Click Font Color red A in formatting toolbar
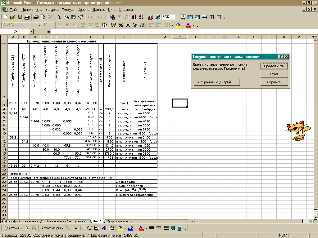The height and width of the screenshot is (238, 318). 189,25
